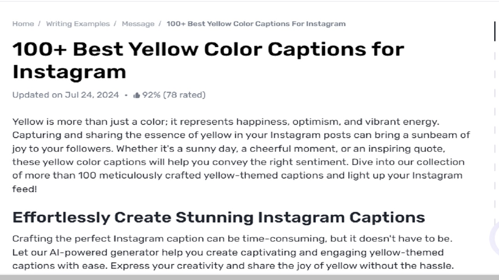Click the dot separator after the date
This screenshot has height=280, width=499.
tap(126, 94)
